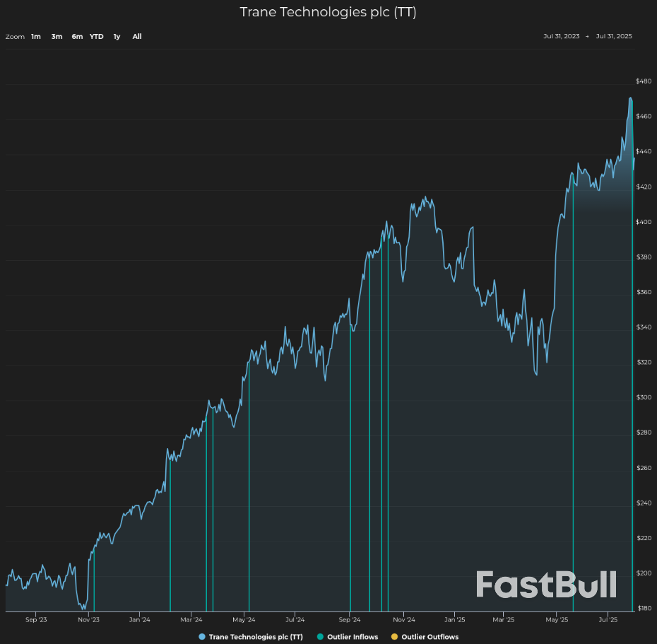Click the blue Trane Technologies legend dot
The height and width of the screenshot is (644, 657).
[203, 637]
